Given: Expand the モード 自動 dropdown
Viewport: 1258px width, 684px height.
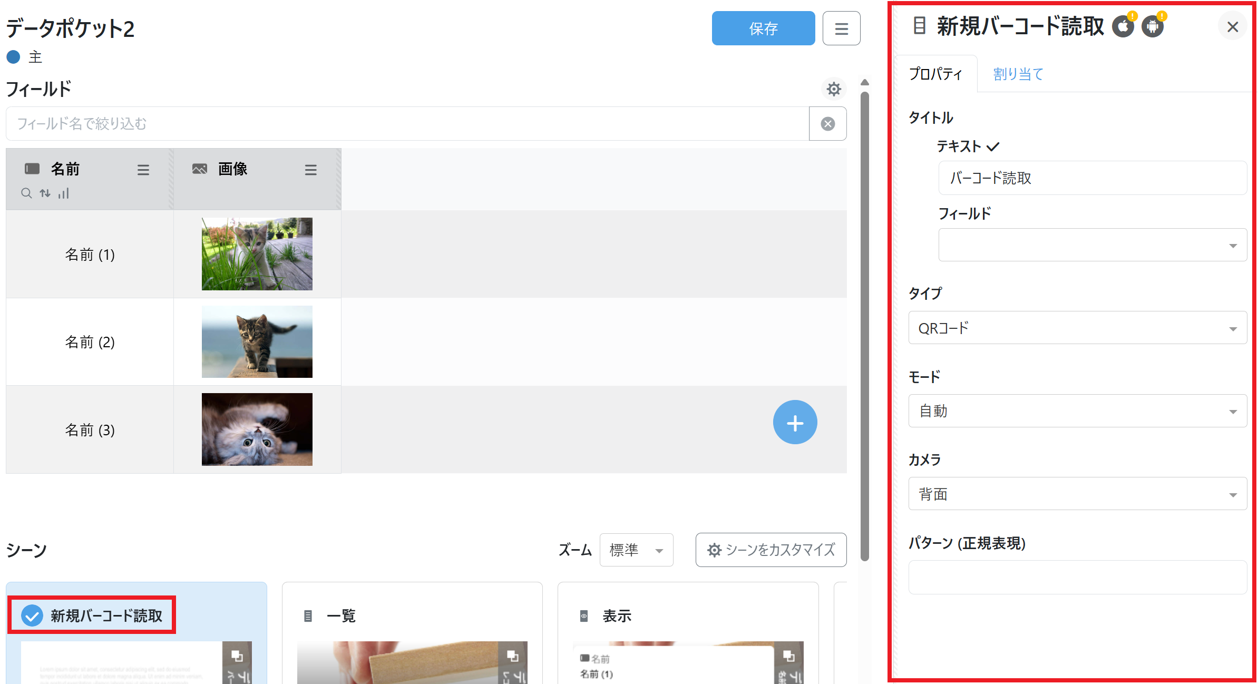Looking at the screenshot, I should [1077, 411].
